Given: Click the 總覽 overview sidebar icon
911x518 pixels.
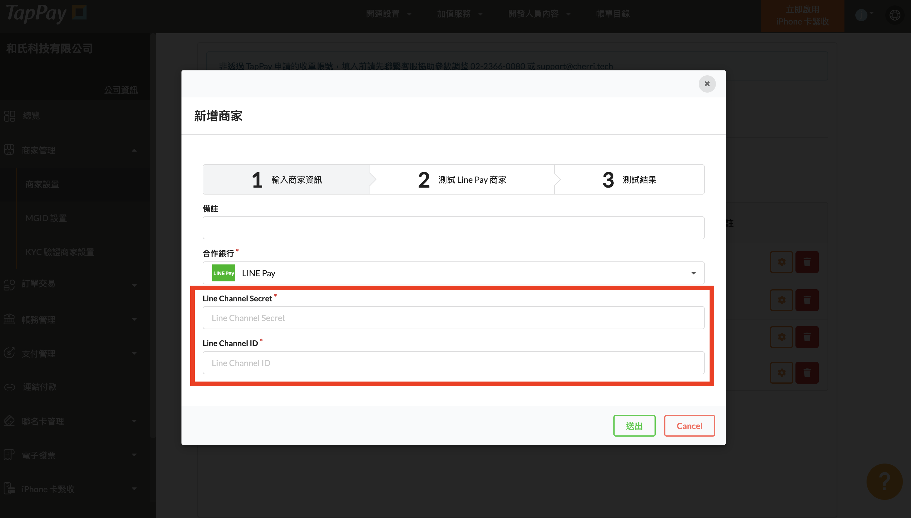Looking at the screenshot, I should [10, 116].
